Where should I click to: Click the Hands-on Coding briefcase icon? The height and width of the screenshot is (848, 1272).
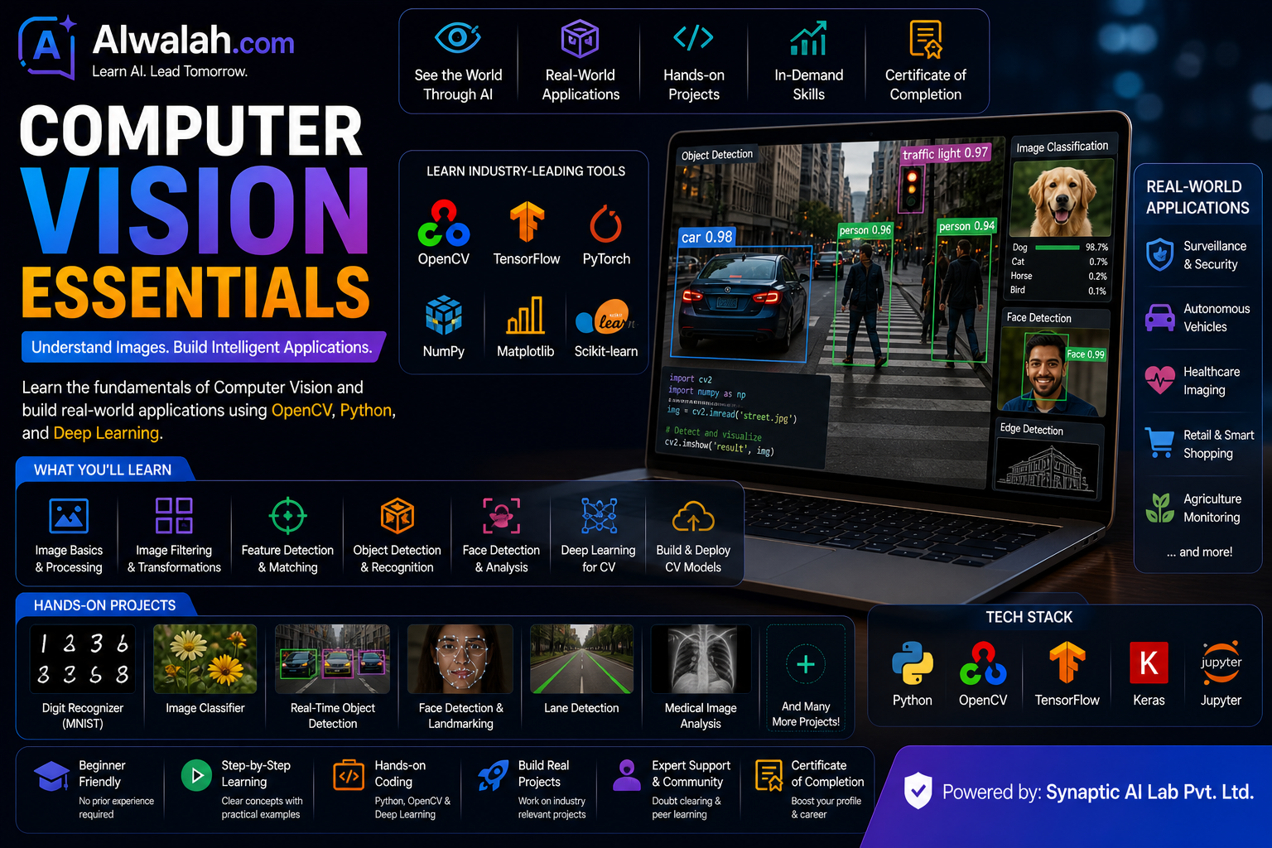[x=349, y=776]
